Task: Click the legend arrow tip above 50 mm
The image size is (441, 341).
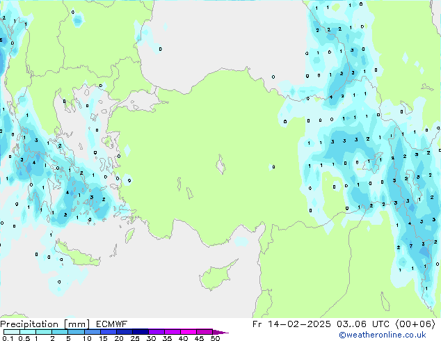Action: 220,332
